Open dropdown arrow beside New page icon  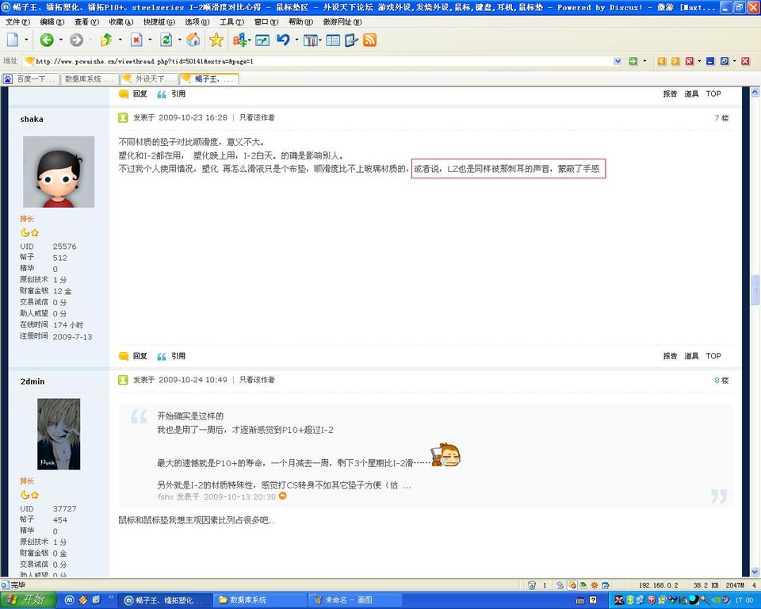(26, 40)
